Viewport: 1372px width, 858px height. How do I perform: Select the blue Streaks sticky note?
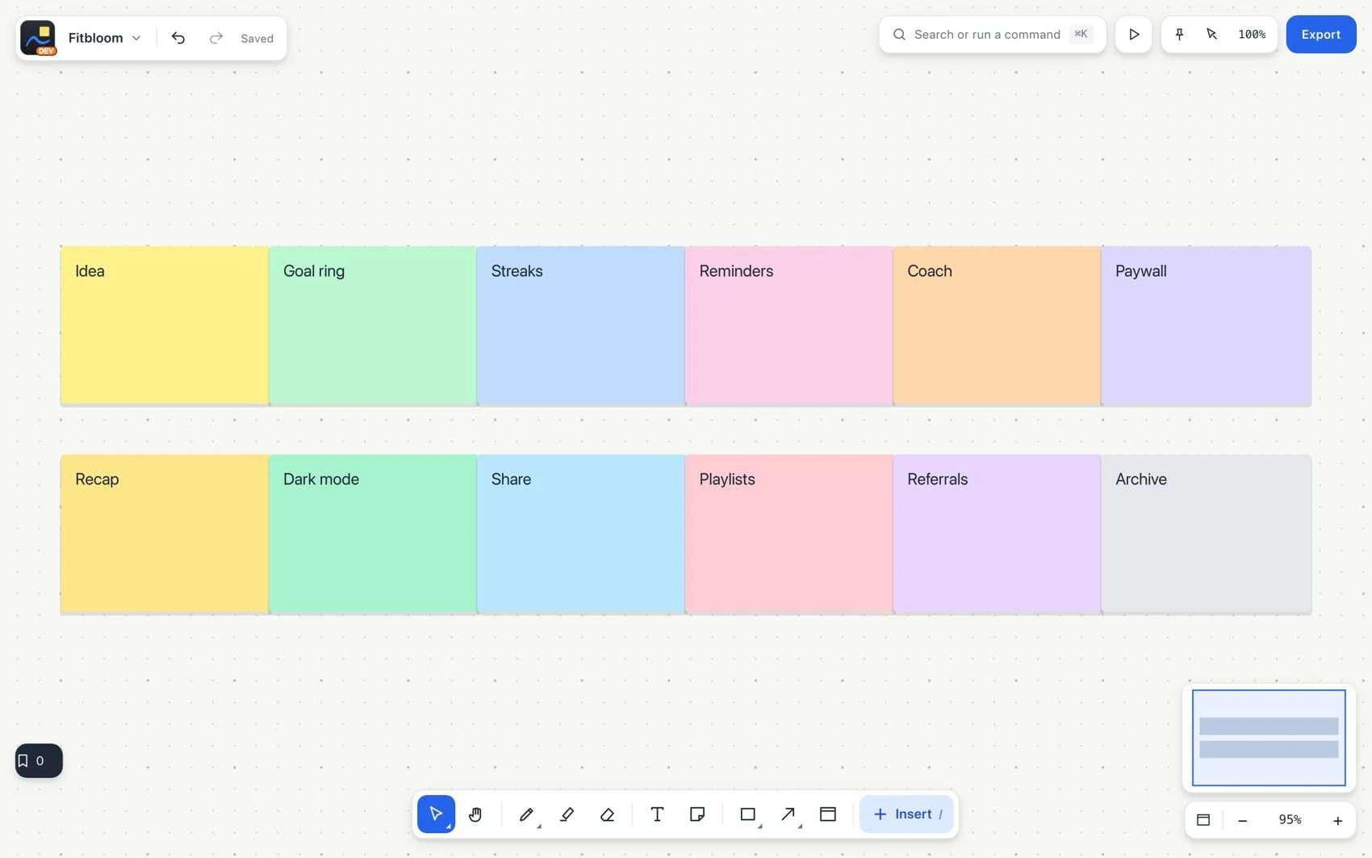pyautogui.click(x=581, y=325)
